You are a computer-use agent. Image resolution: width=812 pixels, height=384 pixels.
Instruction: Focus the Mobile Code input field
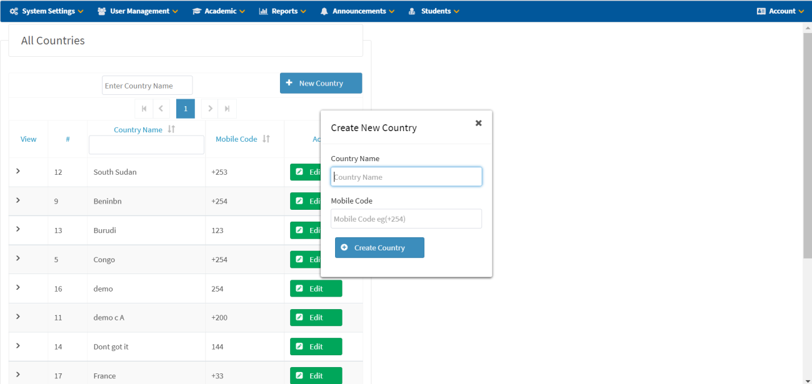tap(406, 219)
